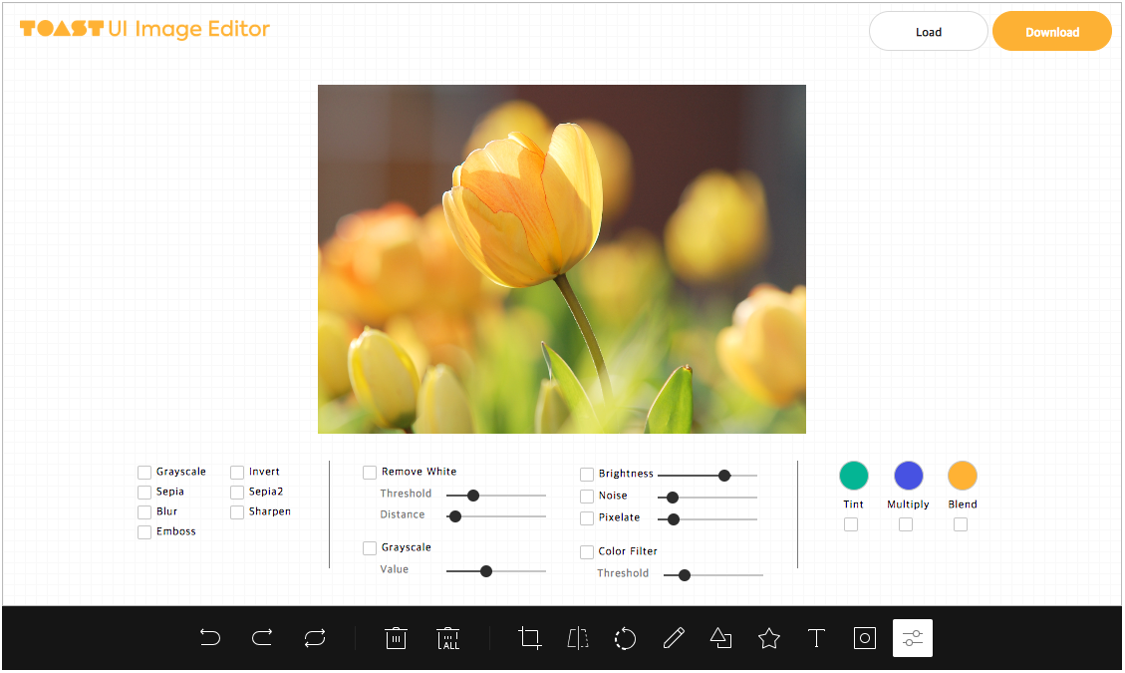Click the Delete All icon

pyautogui.click(x=447, y=638)
